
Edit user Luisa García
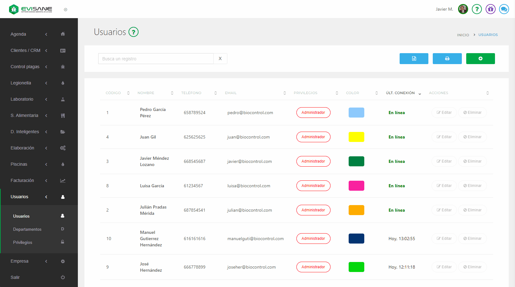pos(444,186)
